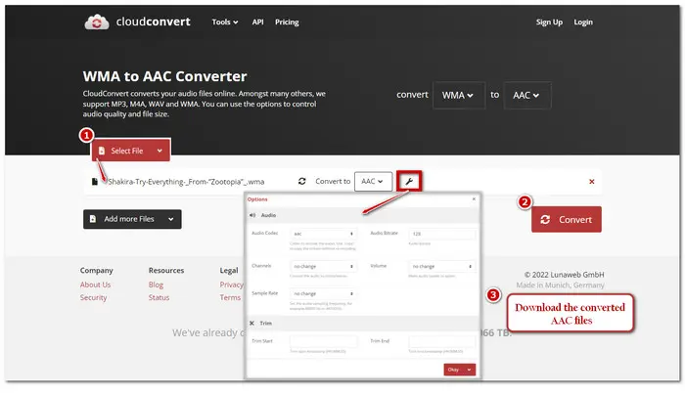
Task: Open the Blog link
Action: click(x=156, y=285)
